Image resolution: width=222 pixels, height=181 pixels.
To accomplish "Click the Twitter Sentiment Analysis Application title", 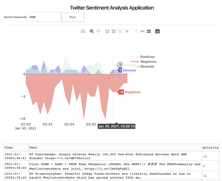I will [112, 8].
